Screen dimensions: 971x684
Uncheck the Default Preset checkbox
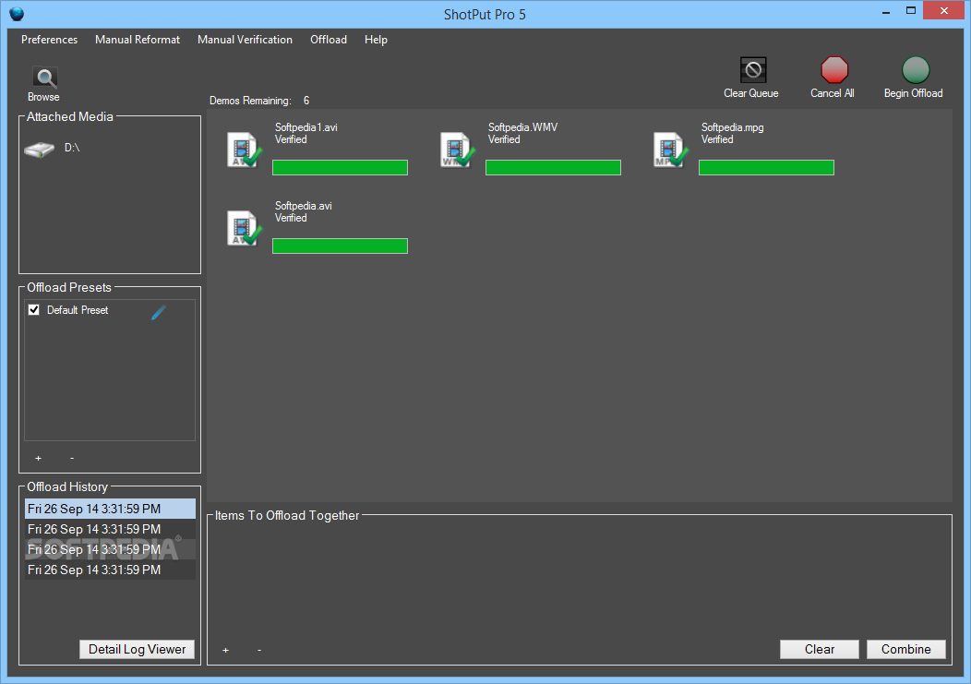(x=34, y=310)
